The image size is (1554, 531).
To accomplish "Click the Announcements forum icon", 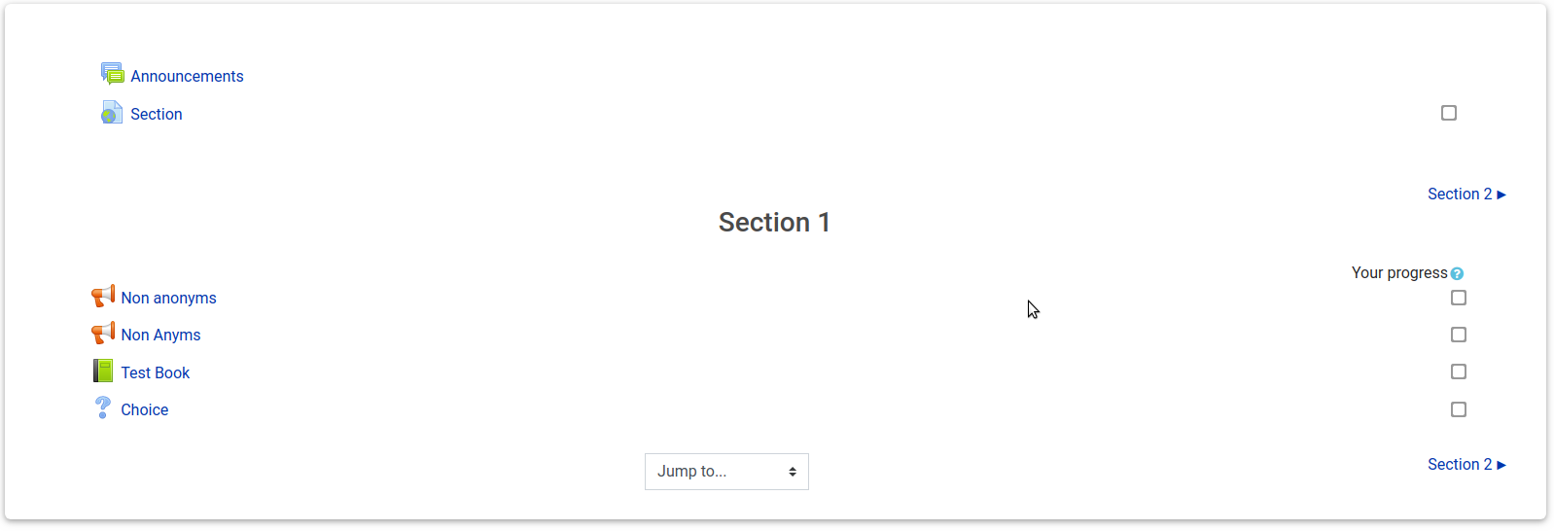I will point(113,74).
